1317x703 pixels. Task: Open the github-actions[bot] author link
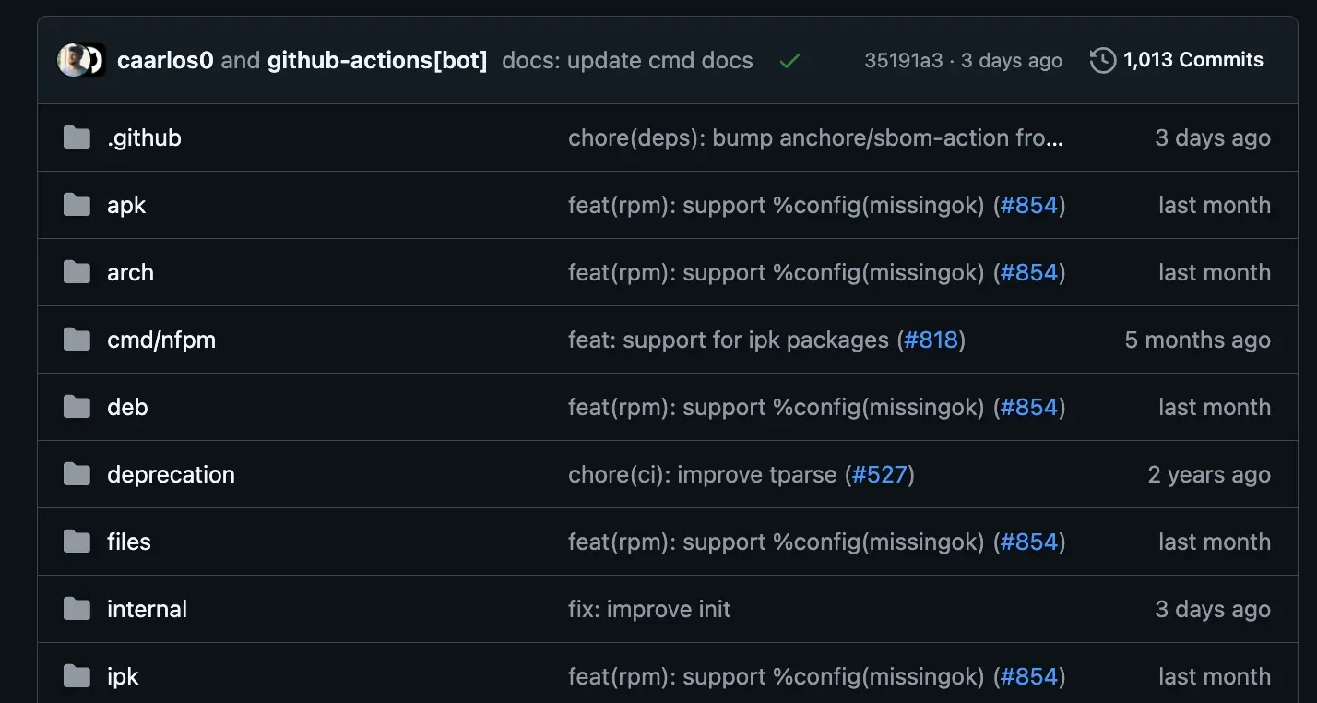coord(377,61)
